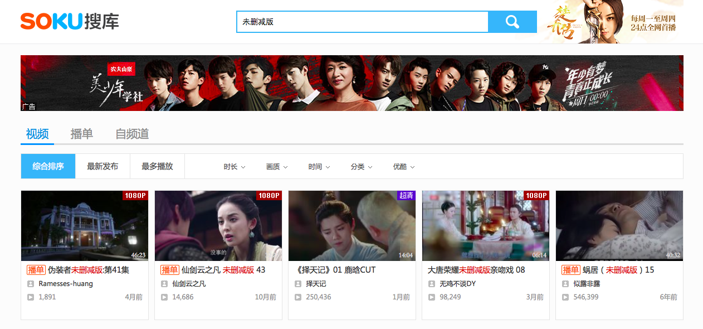Click the user icon beside 择天记 uploader
The width and height of the screenshot is (703, 329).
[x=298, y=284]
